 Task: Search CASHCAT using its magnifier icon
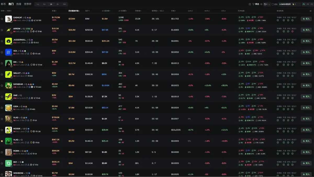pyautogui.click(x=25, y=18)
